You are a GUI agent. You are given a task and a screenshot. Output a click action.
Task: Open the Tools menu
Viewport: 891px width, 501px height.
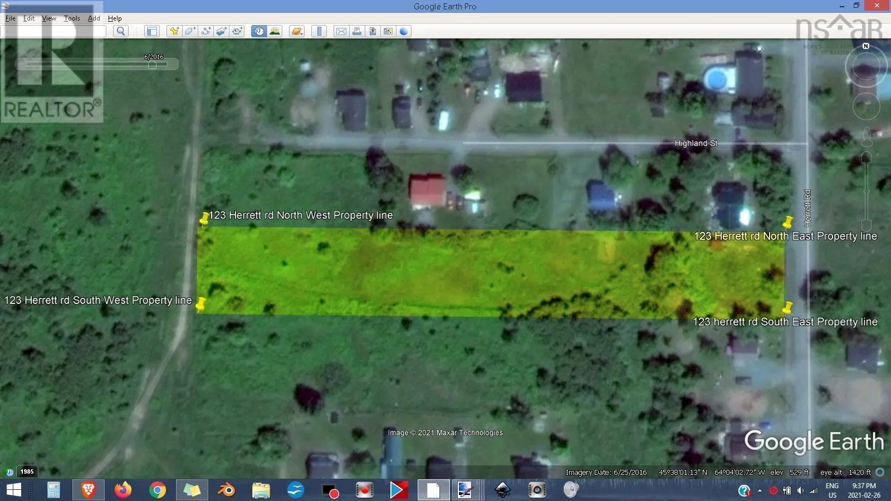72,18
